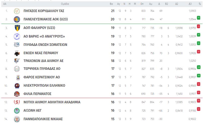203x126 pixels.
Task: Click the ΕΝΩΣΗ ΝΕΑΣ ΠΕΡΑΜΟΥ eagle logo
Action: [17, 53]
